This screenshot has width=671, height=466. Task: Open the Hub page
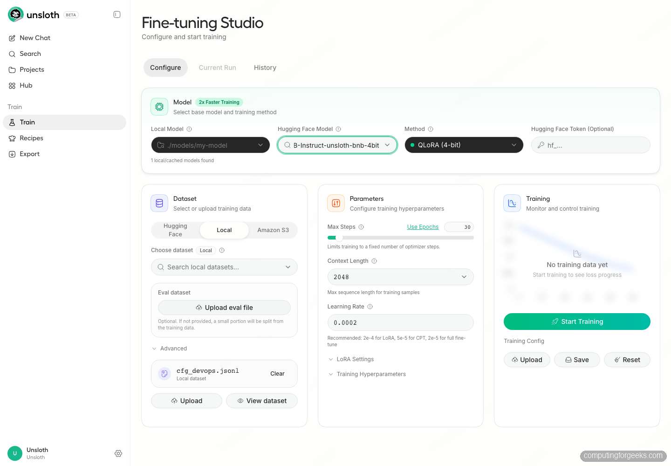(x=64, y=85)
